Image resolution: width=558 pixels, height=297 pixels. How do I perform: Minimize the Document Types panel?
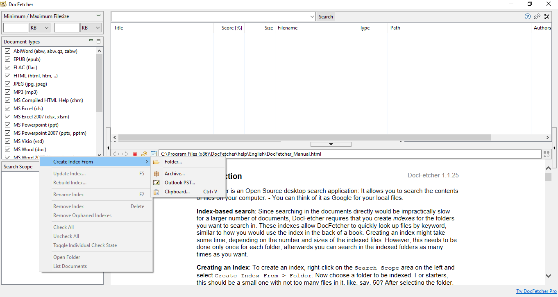(x=91, y=41)
